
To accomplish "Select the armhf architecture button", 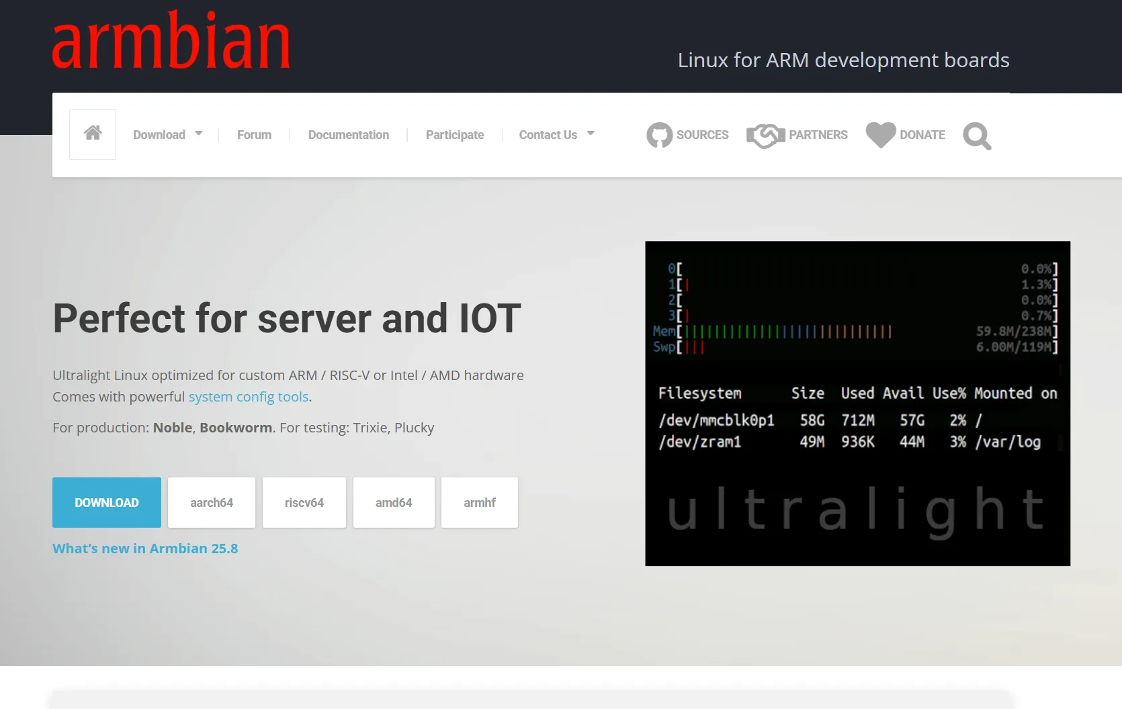I will pos(479,502).
